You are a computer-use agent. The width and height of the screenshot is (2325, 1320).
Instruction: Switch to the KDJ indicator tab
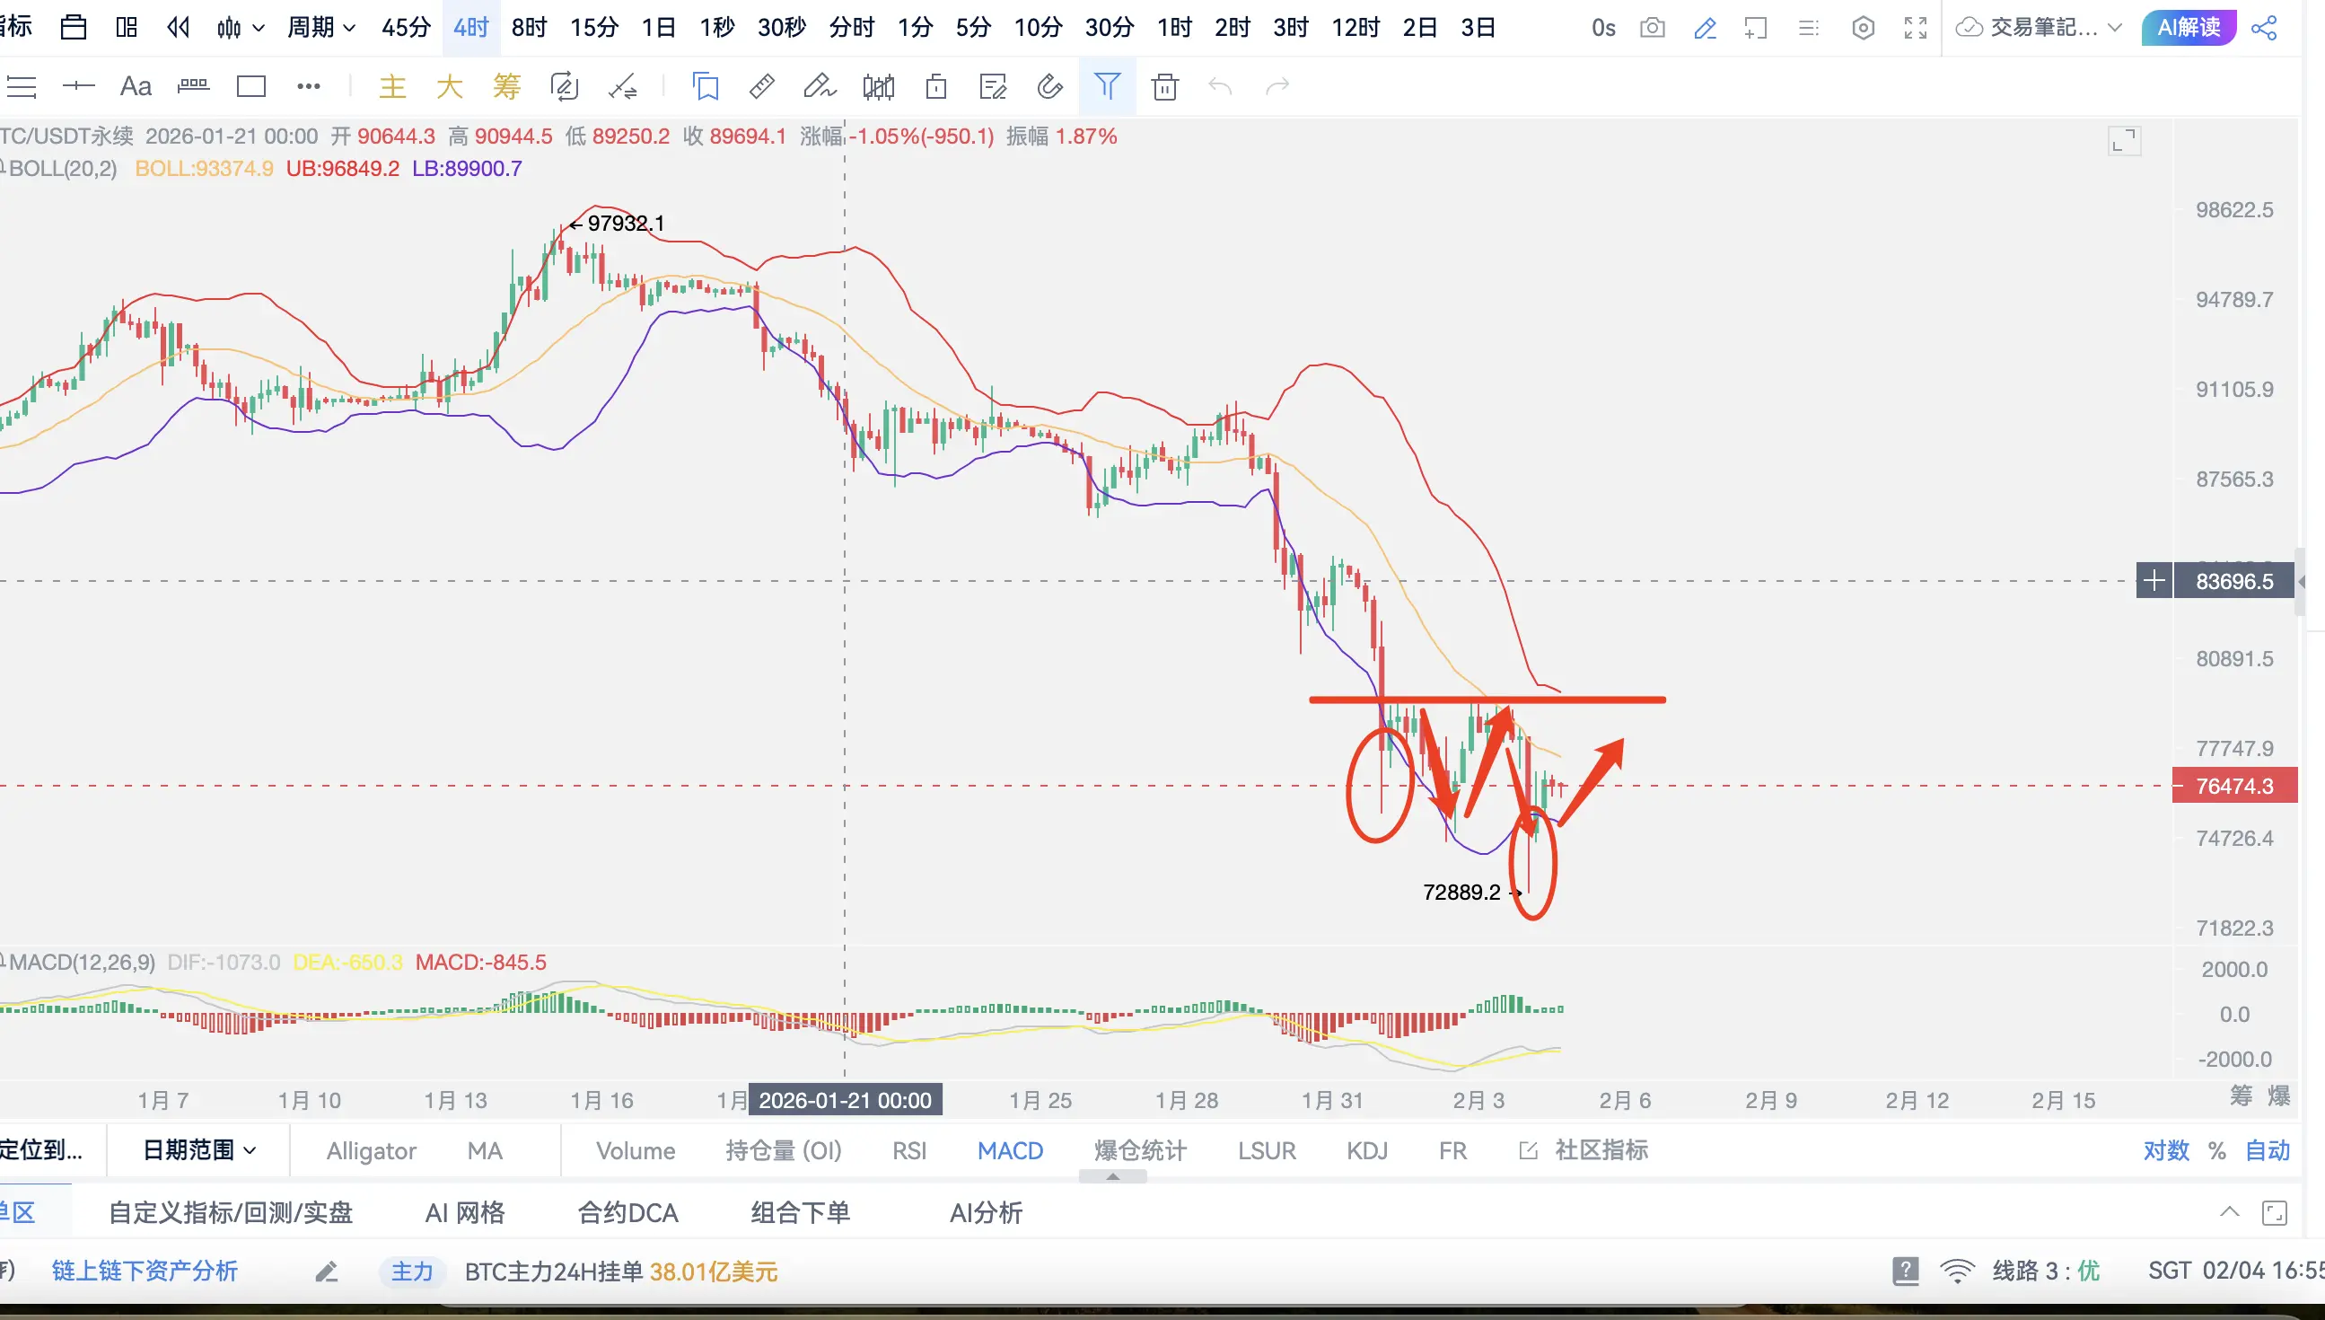pyautogui.click(x=1366, y=1150)
